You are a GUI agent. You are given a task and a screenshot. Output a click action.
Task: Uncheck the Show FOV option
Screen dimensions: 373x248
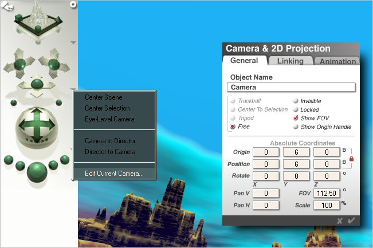(296, 118)
